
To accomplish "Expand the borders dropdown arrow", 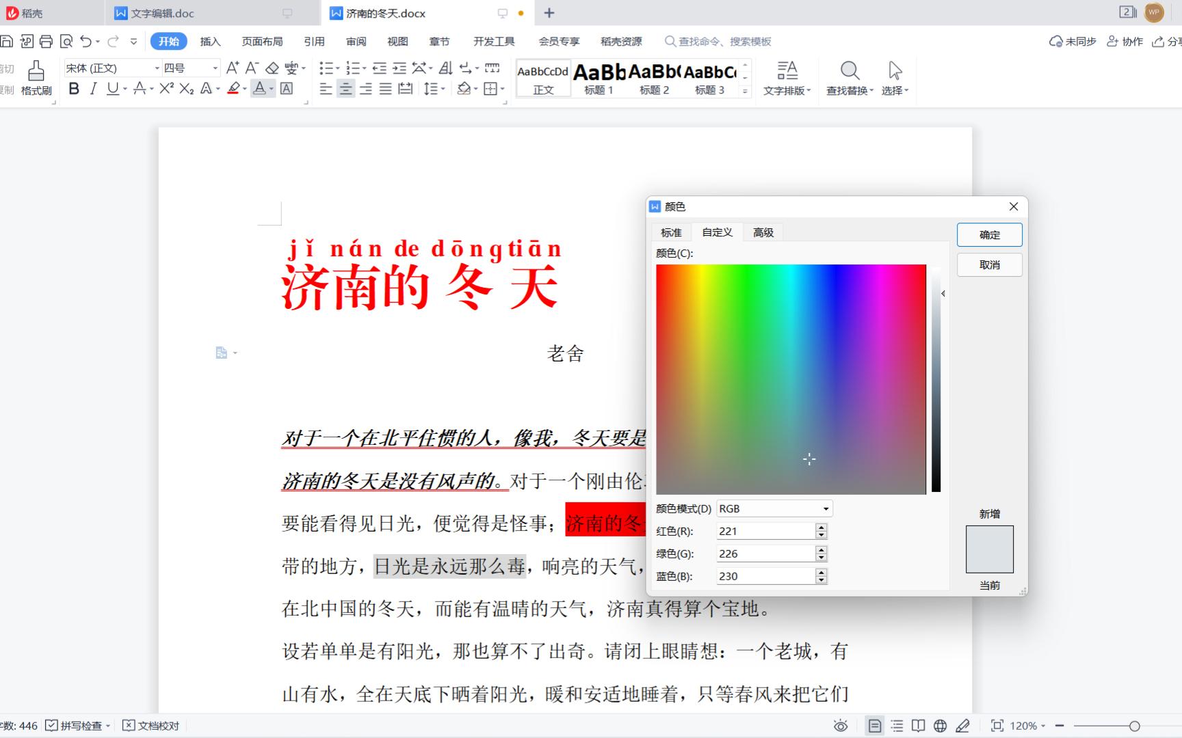I will point(503,89).
